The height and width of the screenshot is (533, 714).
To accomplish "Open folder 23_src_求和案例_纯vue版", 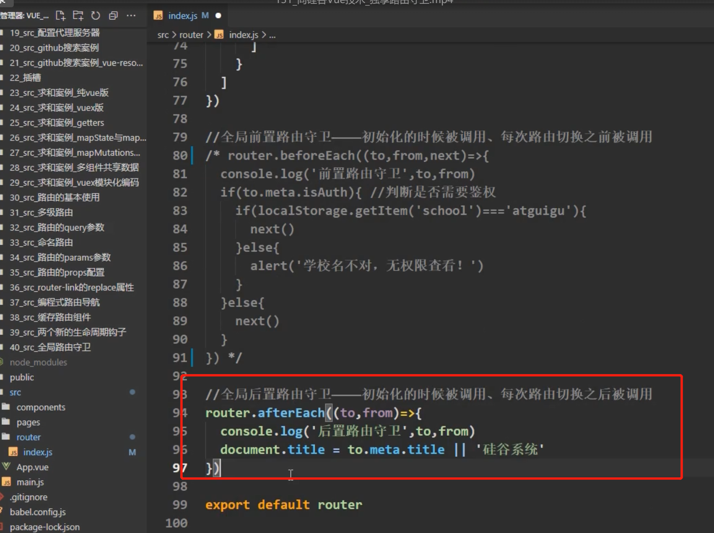I will (x=59, y=93).
